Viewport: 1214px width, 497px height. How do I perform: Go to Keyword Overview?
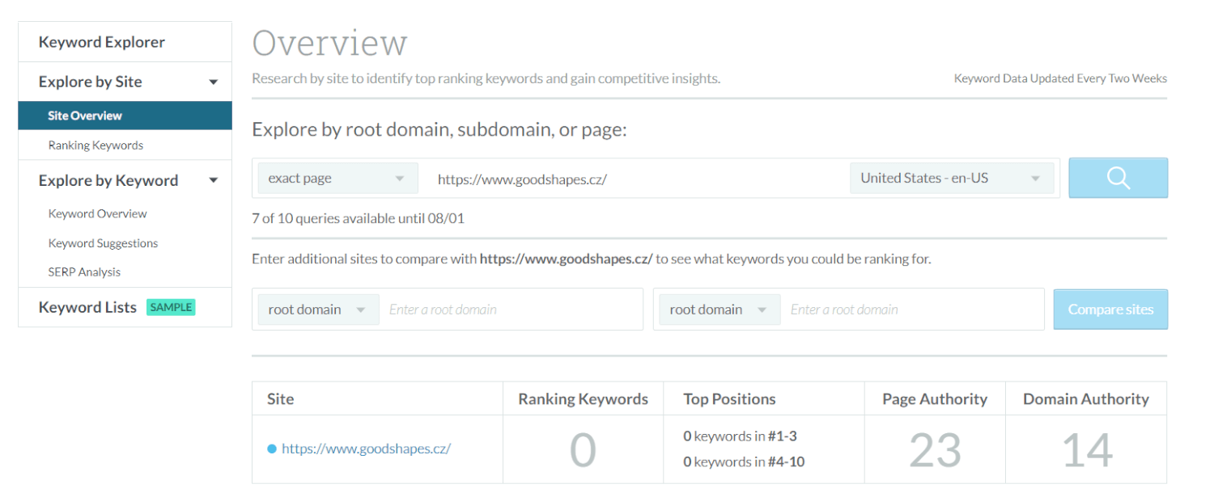[97, 214]
